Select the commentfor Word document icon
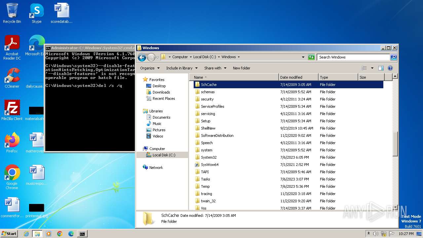The height and width of the screenshot is (238, 423). pos(12,208)
